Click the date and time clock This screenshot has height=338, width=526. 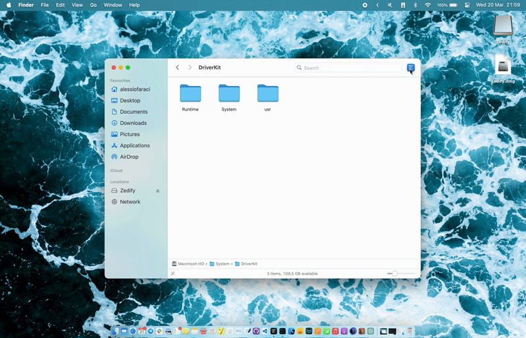point(498,5)
